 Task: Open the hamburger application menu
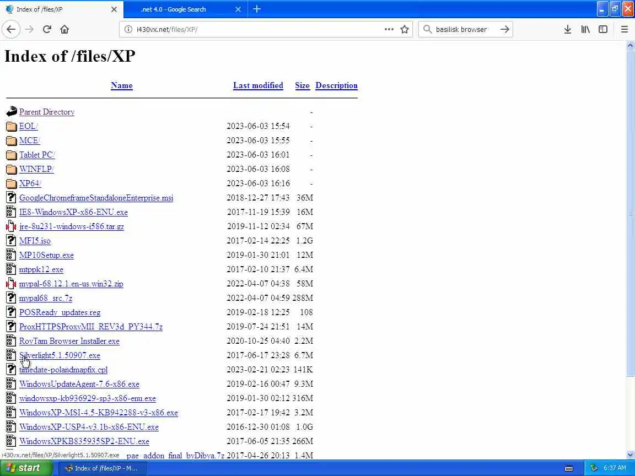(624, 29)
